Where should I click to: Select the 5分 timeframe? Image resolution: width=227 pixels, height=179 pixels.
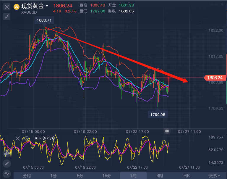[80, 176]
